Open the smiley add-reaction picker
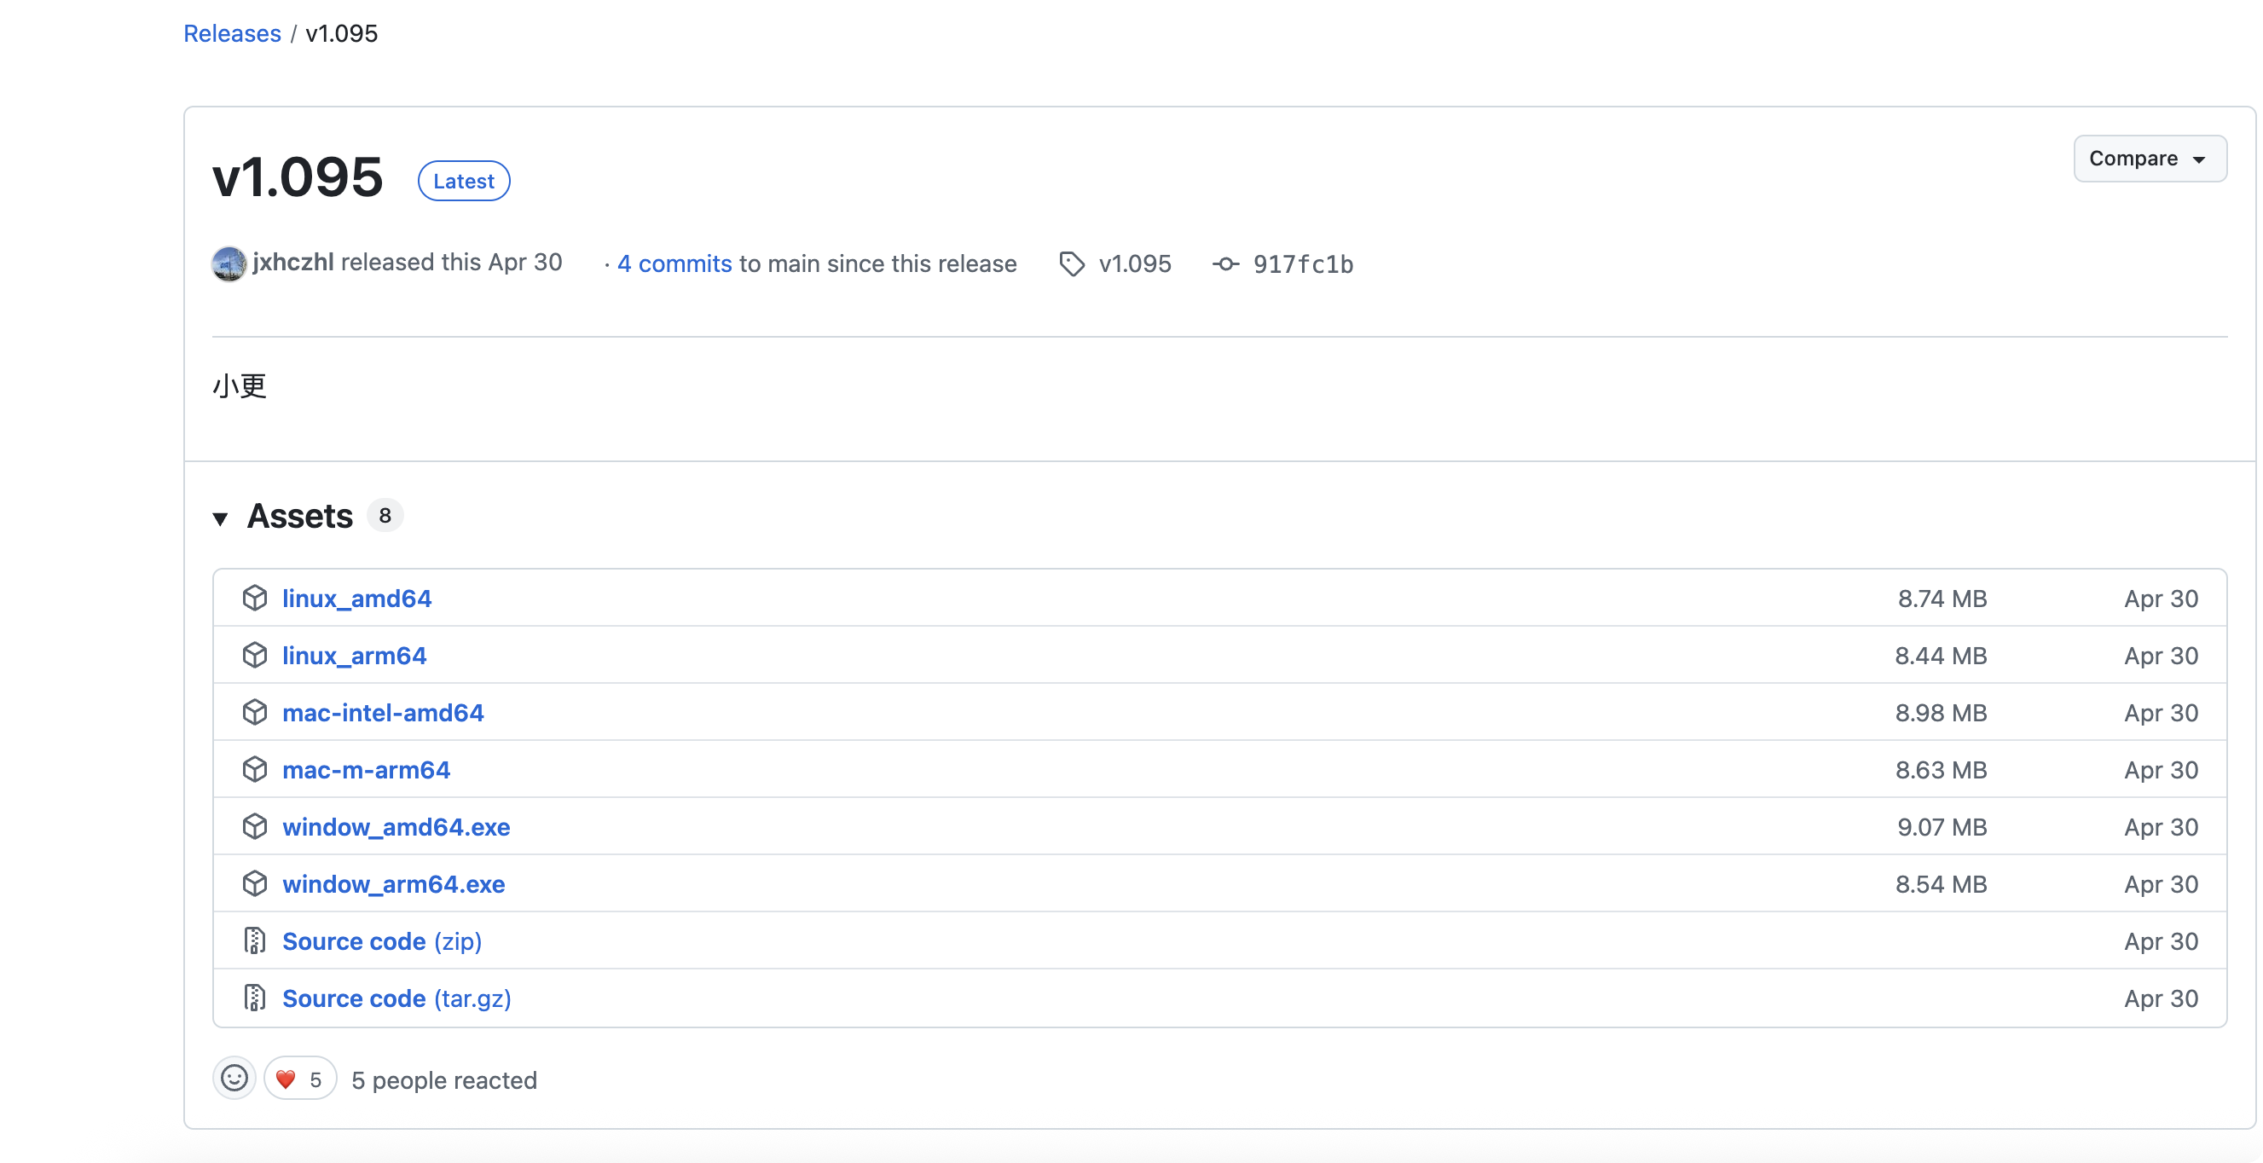2263x1163 pixels. (234, 1079)
